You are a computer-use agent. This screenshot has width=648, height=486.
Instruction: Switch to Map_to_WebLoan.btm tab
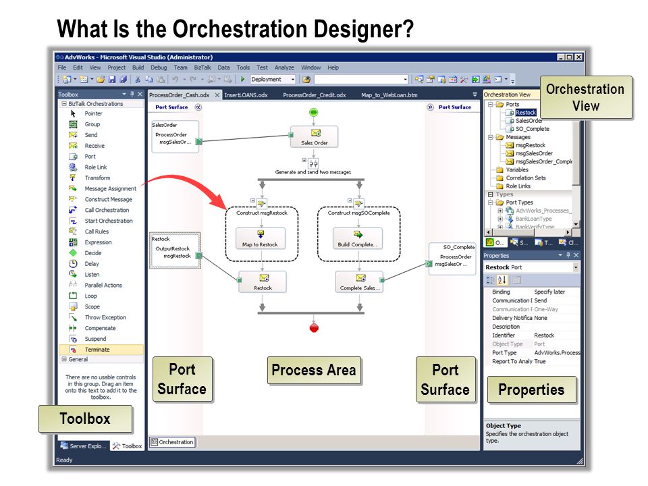[x=389, y=95]
